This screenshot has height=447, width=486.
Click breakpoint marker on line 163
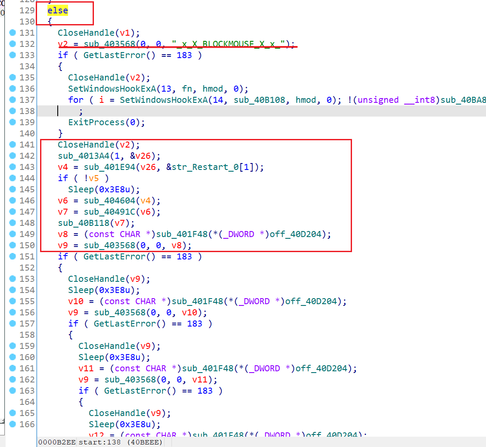(x=12, y=391)
